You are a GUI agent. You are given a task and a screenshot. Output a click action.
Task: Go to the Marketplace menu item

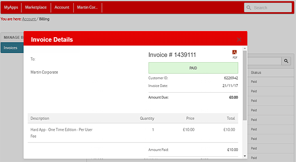pyautogui.click(x=36, y=7)
